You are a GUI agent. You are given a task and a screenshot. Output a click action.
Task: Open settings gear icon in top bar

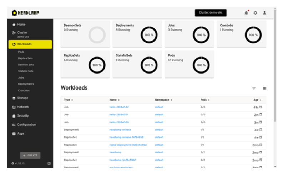255,13
